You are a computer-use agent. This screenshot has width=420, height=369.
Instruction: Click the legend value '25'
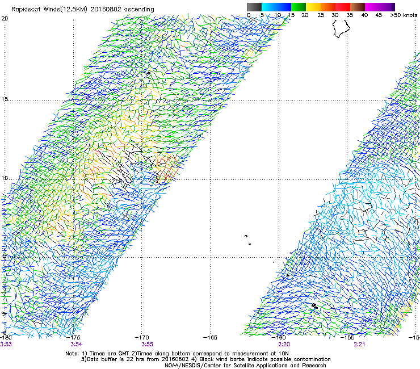tap(321, 15)
